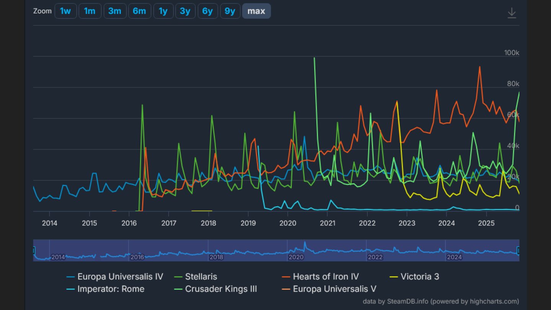Switch zoom to 9y
The image size is (551, 310).
[x=230, y=11]
